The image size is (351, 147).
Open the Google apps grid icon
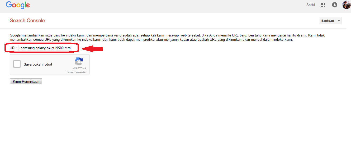(322, 5)
